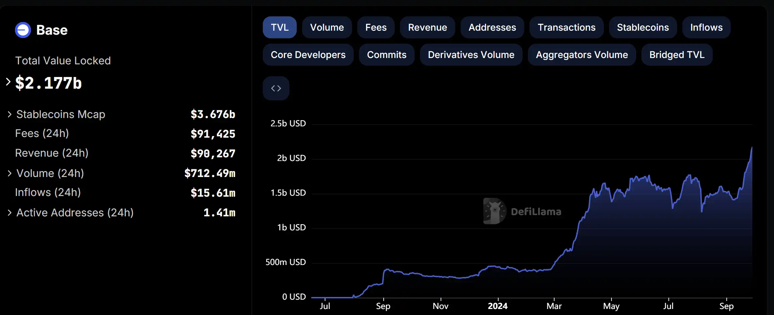The image size is (774, 315).
Task: Show Addresses data on chart
Action: click(x=492, y=27)
